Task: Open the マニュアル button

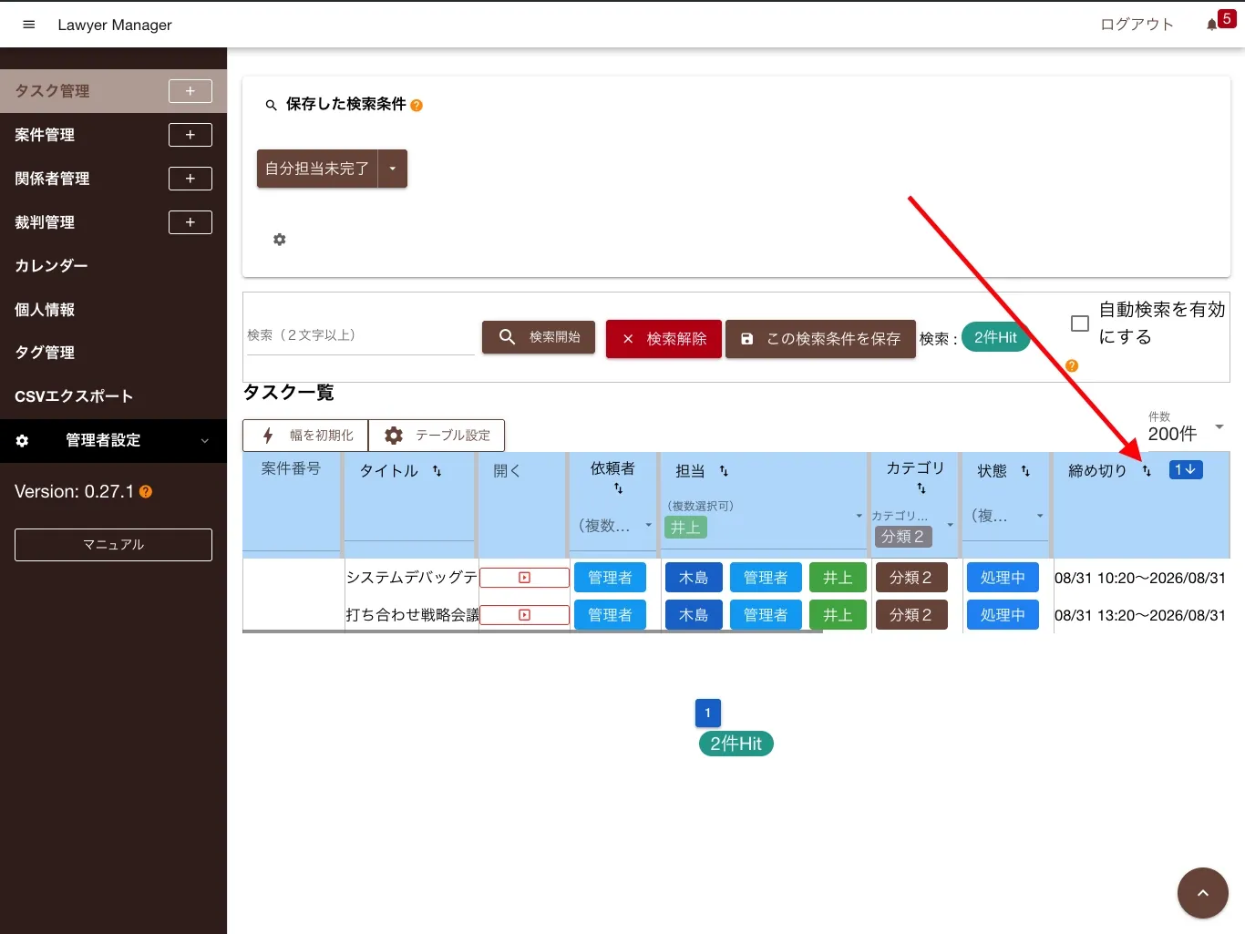Action: [113, 545]
